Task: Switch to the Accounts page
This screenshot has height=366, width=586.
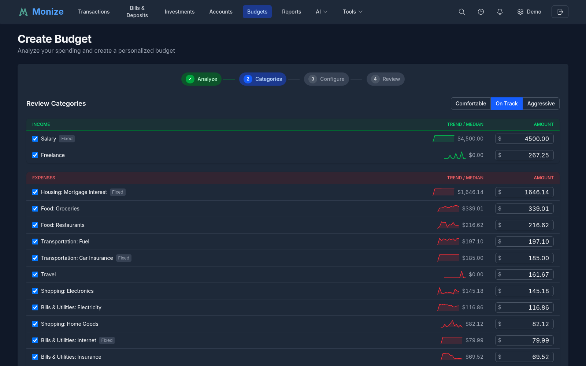Action: (x=221, y=12)
